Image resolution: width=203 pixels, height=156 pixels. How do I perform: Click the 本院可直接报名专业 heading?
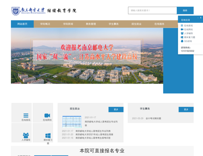pos(102,151)
